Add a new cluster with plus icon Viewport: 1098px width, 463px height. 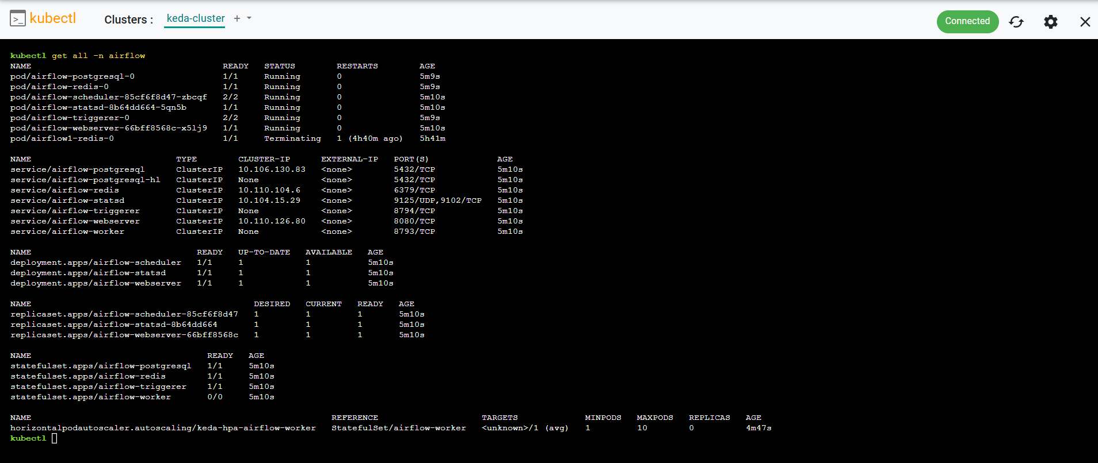237,18
